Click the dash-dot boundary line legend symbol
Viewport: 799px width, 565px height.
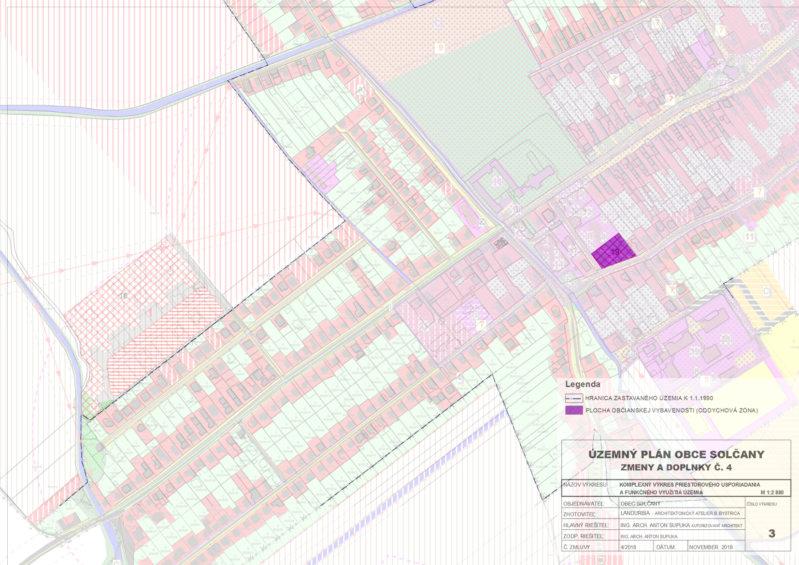coord(574,398)
